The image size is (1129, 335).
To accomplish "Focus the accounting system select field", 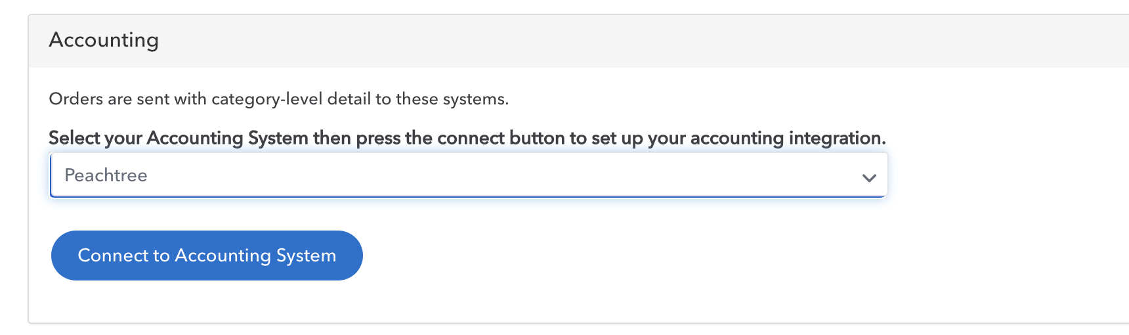I will click(469, 175).
